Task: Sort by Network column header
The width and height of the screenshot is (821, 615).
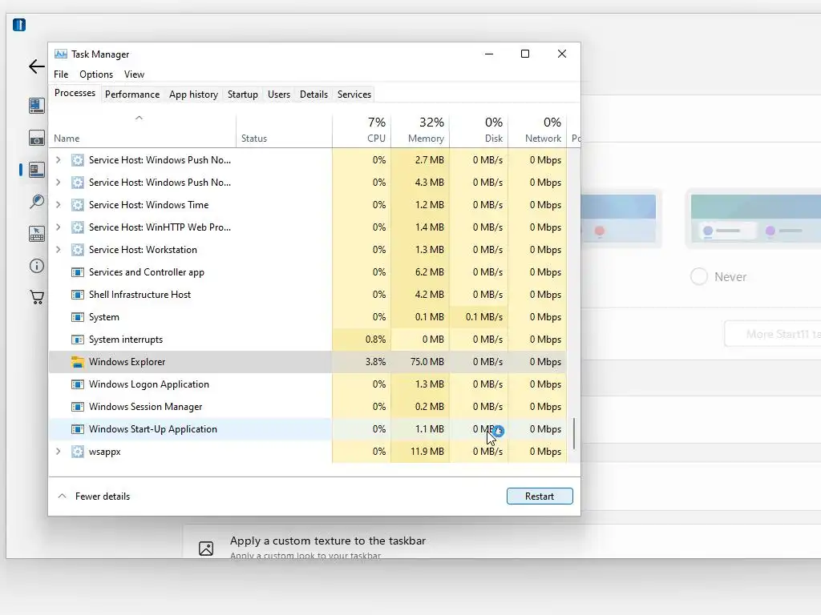Action: [537, 131]
